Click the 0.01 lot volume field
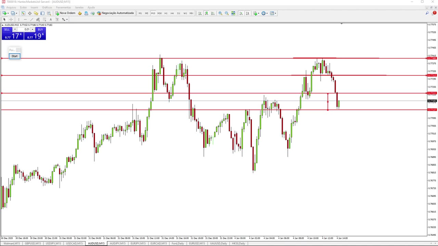This screenshot has height=246, width=438. 24,29
